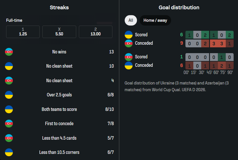
Task: Click the Both teams to score label
Action: (x=59, y=109)
